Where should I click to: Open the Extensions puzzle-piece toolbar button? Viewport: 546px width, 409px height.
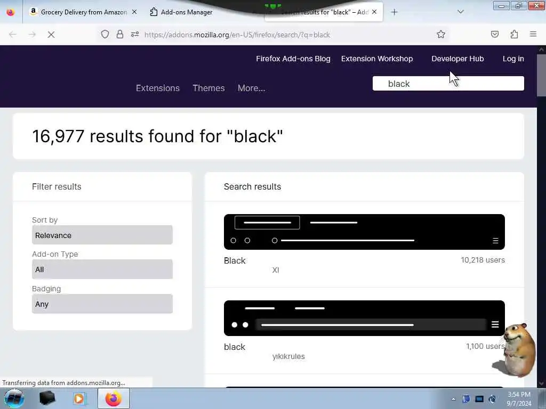click(x=514, y=35)
